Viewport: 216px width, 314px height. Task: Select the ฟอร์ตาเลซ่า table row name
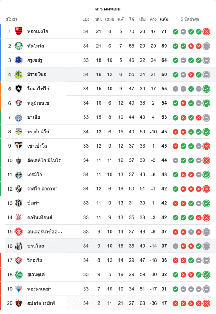click(39, 289)
